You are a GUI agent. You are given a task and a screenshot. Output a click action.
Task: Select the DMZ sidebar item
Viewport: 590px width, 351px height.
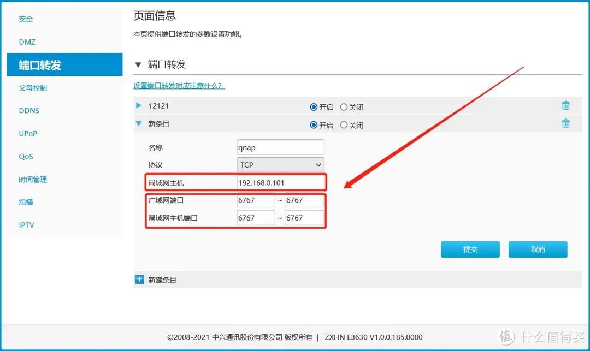click(x=26, y=42)
